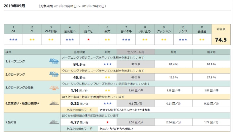Select the 1 OP column header
Screen dimensions: 233x132
pyautogui.click(x=13, y=29)
